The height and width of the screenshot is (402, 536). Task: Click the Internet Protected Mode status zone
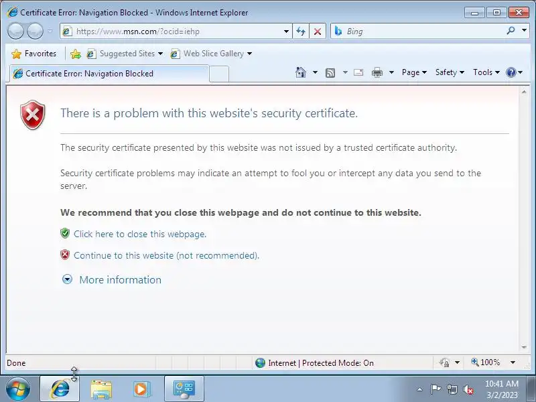tap(314, 363)
